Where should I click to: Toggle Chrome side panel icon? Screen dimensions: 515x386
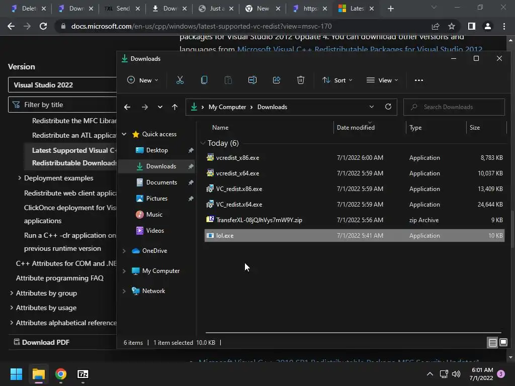(x=472, y=26)
